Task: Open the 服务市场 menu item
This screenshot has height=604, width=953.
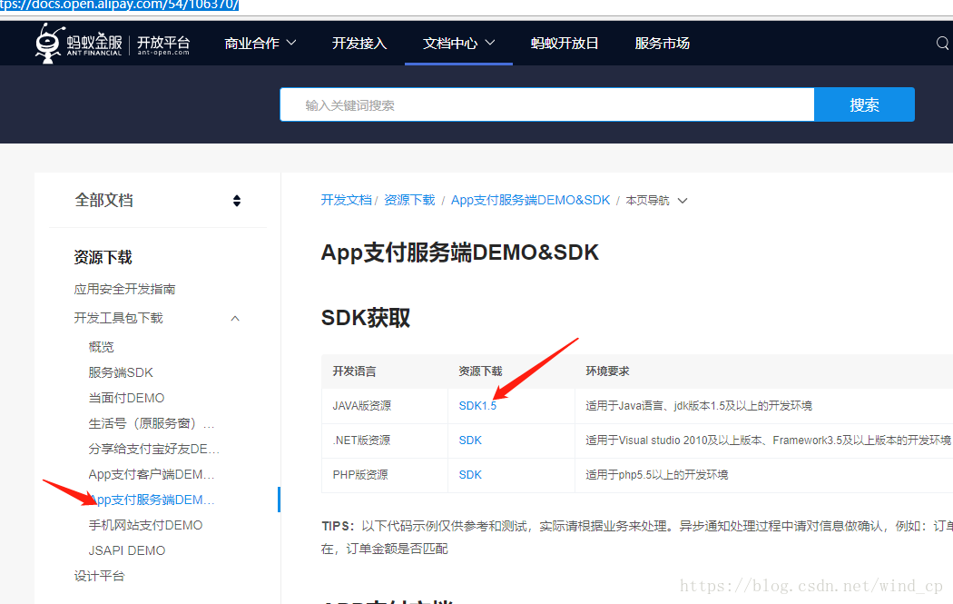Action: click(x=662, y=44)
